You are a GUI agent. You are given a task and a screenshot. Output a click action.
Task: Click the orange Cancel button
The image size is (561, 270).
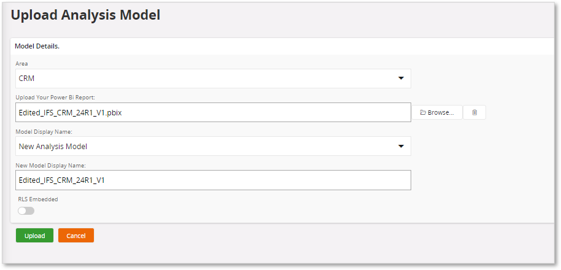coord(76,236)
